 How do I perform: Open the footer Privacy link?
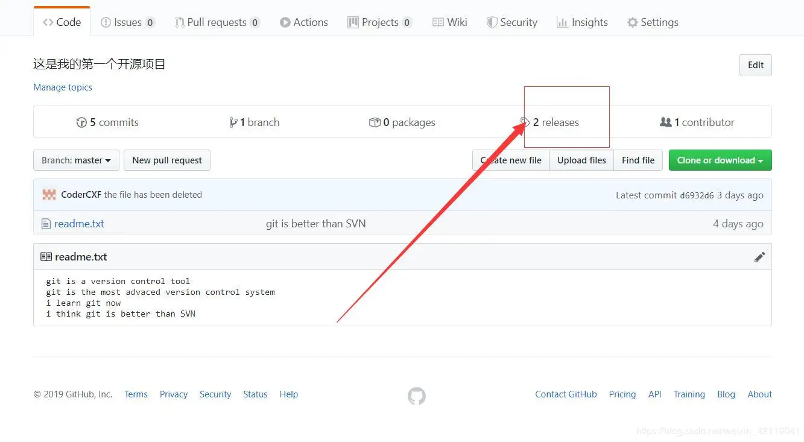click(x=174, y=394)
